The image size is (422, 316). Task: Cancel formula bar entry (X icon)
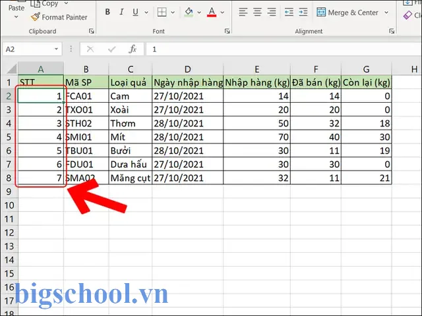90,49
